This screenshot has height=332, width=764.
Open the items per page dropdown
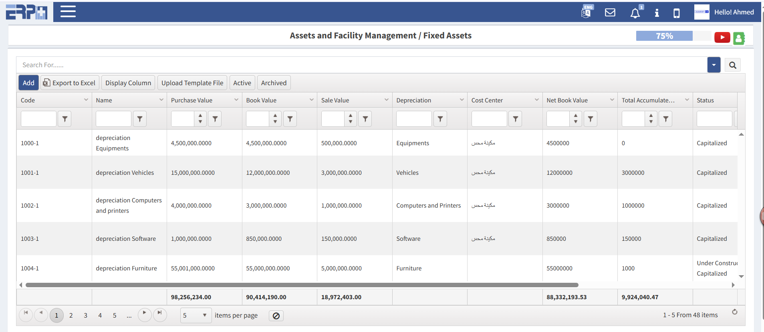coord(196,315)
